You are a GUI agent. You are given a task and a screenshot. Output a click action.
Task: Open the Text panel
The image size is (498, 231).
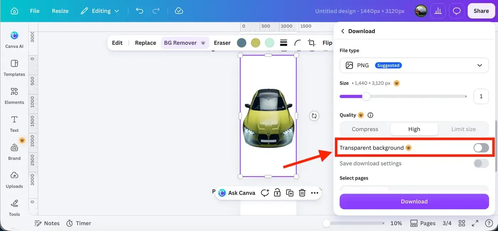(14, 124)
